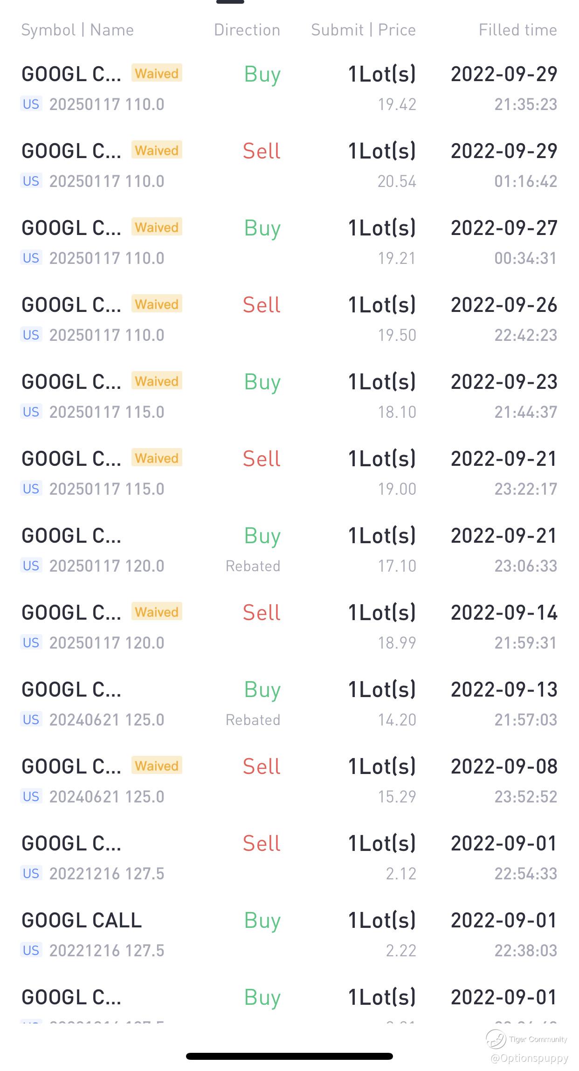Viewport: 579px width, 1071px height.
Task: Click the Submit | Price column header
Action: 363,30
